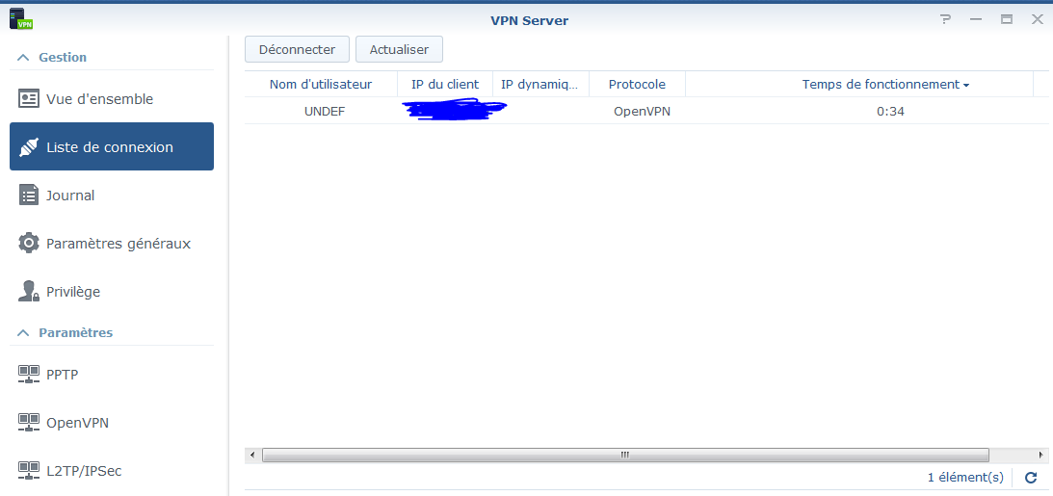Click the Paramètres généraux gear icon
1053x496 pixels.
pyautogui.click(x=28, y=243)
